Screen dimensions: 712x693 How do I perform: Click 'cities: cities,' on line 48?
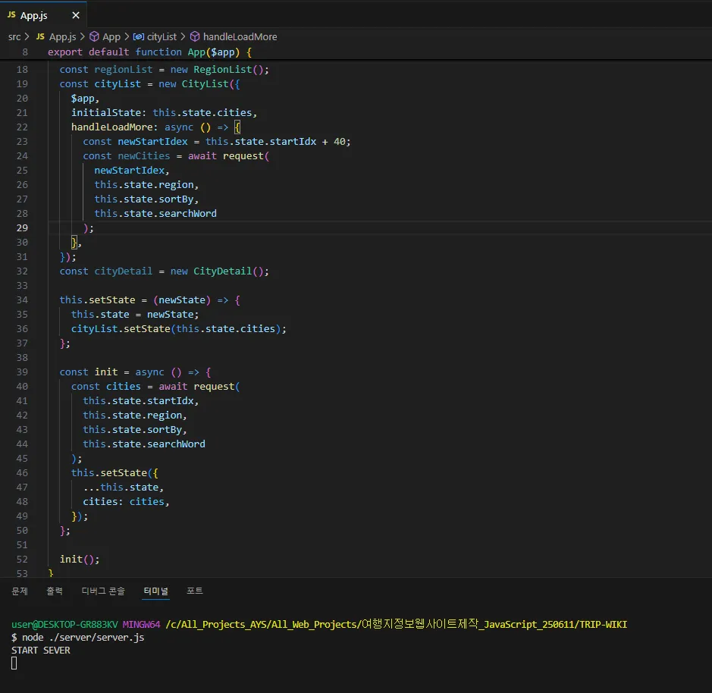[126, 502]
